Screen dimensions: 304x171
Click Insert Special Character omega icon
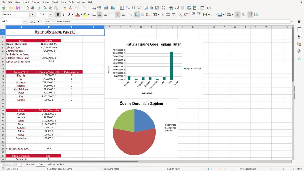coord(163,8)
